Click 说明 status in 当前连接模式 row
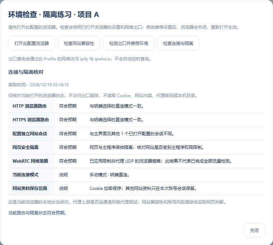The width and height of the screenshot is (273, 245). click(x=63, y=175)
